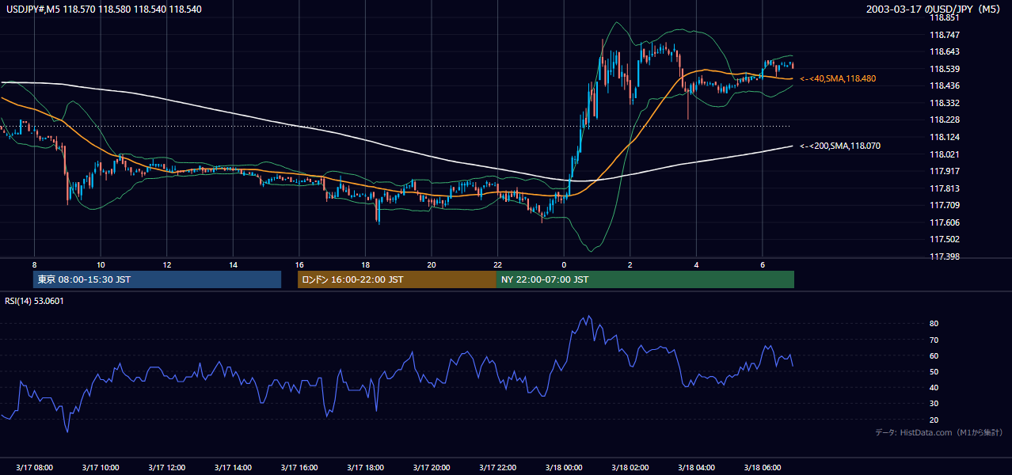Viewport: 1012px width, 475px height.
Task: Click the London 16:00-22:00 JST session bar
Action: [x=397, y=279]
